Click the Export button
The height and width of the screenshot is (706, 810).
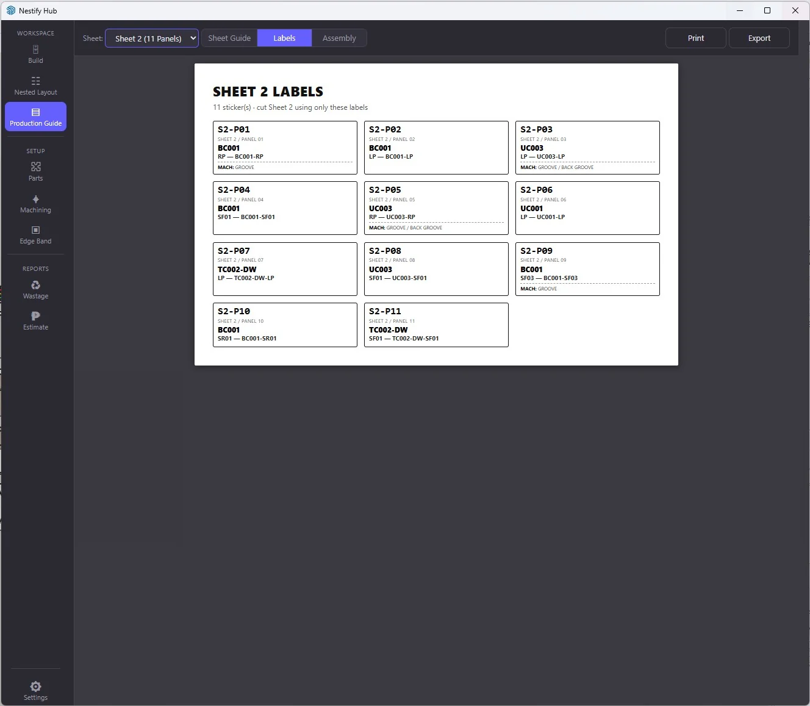click(759, 38)
